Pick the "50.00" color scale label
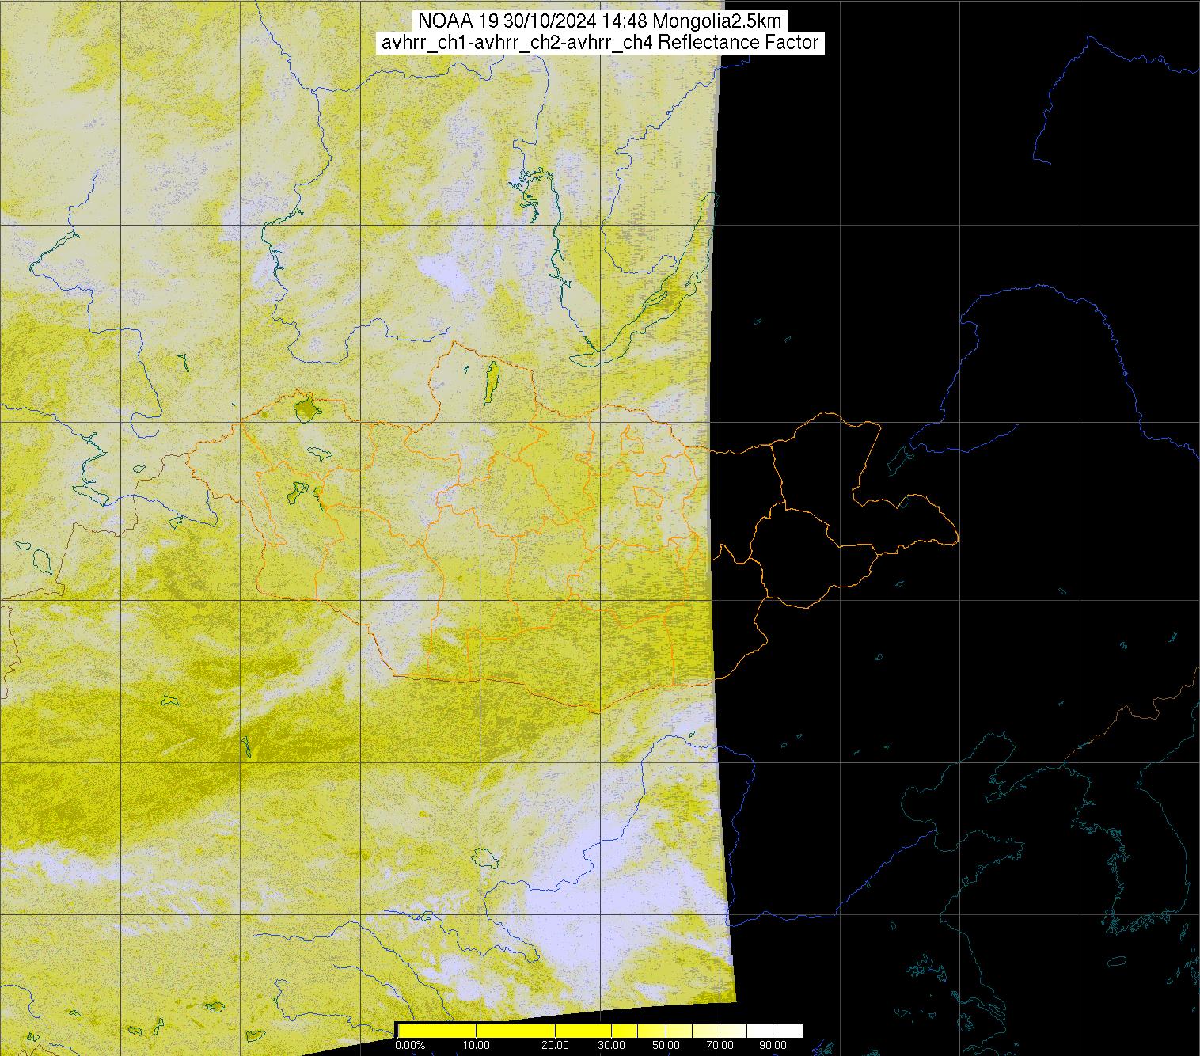 666,1045
